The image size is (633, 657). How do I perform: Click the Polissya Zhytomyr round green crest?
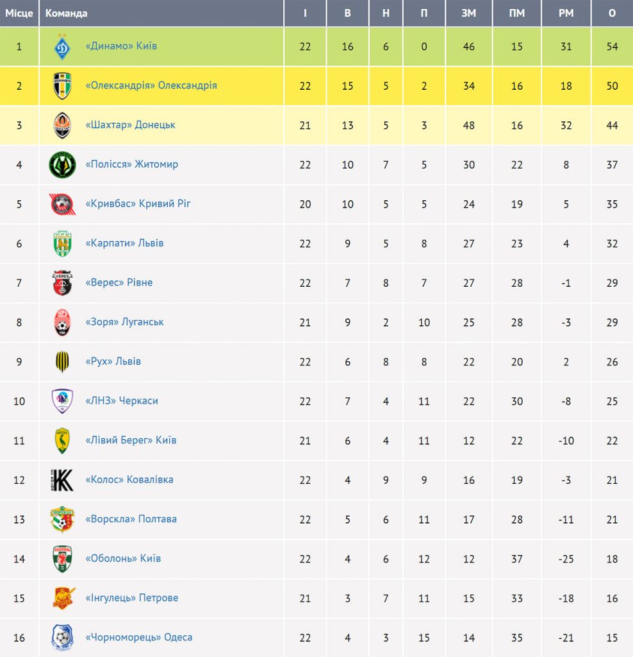tap(62, 165)
